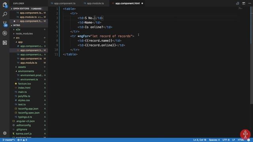Open the Extensions view icon
This screenshot has width=253, height=142.
pyautogui.click(x=5, y=43)
